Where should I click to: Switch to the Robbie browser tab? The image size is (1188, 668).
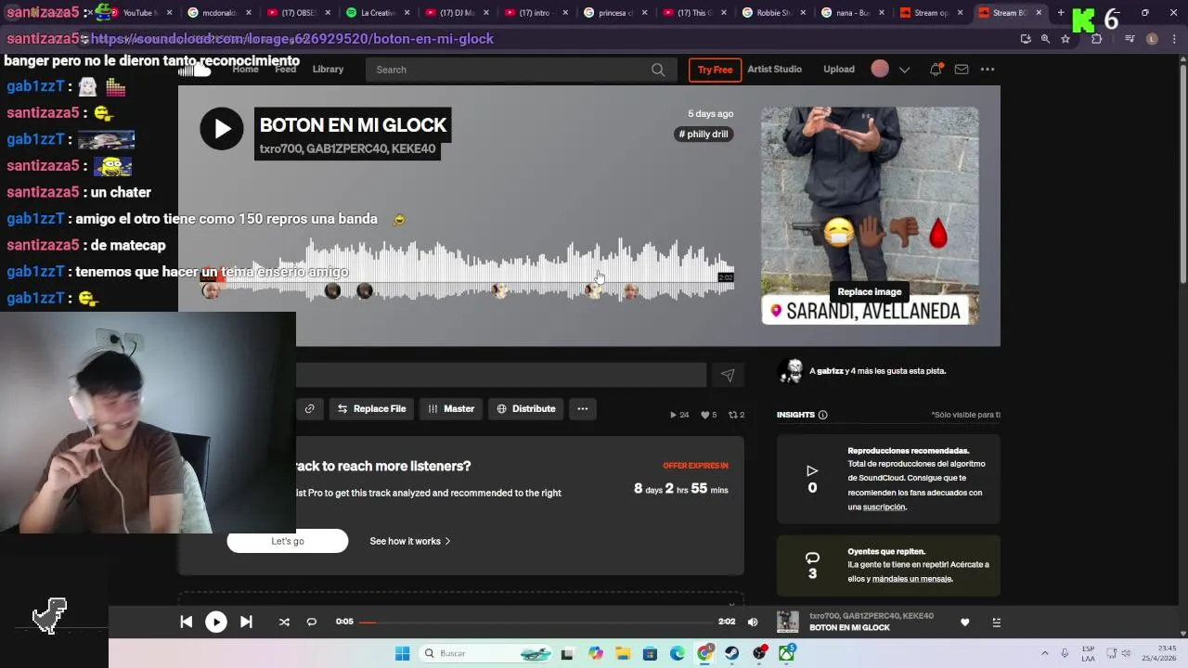click(x=774, y=13)
